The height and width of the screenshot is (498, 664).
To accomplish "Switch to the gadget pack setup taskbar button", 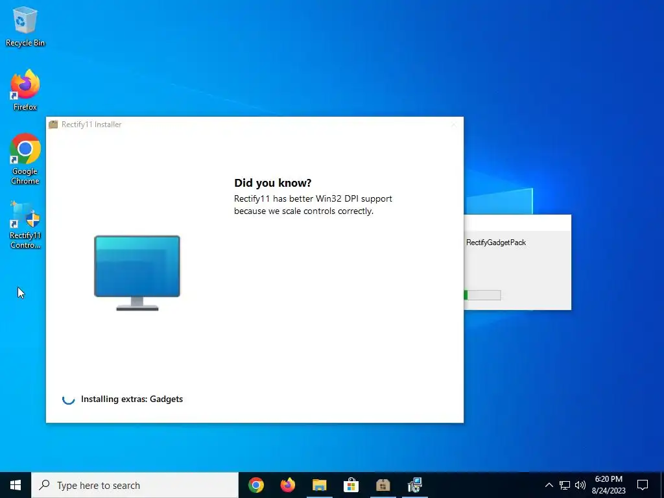I will click(414, 485).
